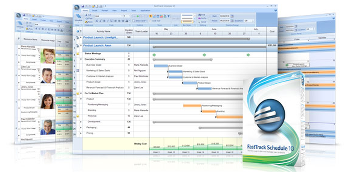Screen dimensions: 344x172
Task: Select the top bar style in gallery
Action: point(187,15)
